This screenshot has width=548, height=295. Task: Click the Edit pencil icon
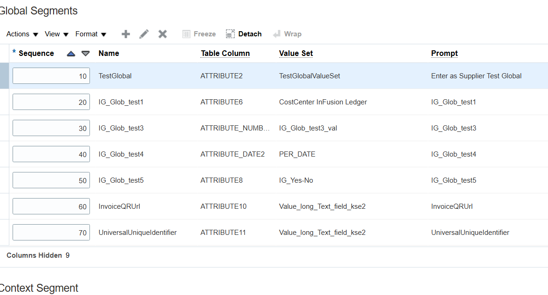[144, 34]
